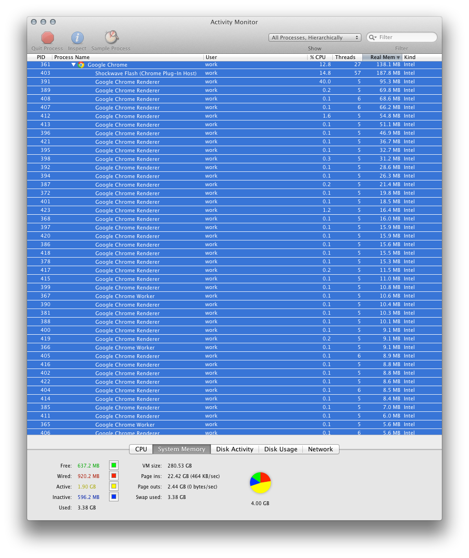Image resolution: width=469 pixels, height=558 pixels.
Task: Click the Free 637.2 MB value
Action: click(89, 466)
